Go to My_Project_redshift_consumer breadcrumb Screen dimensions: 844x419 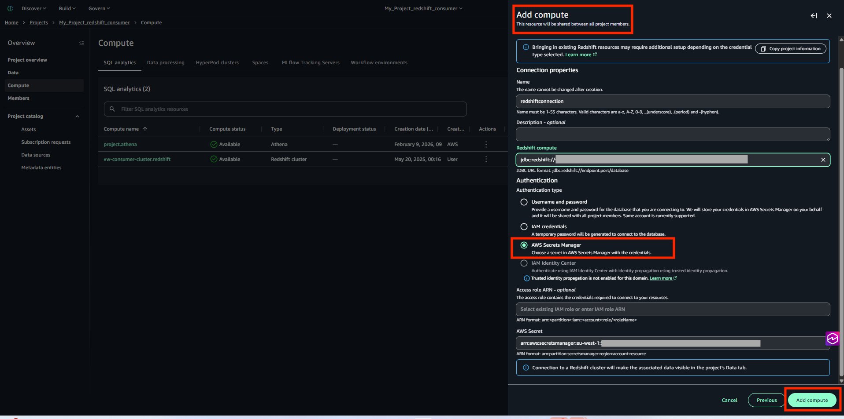tap(94, 22)
